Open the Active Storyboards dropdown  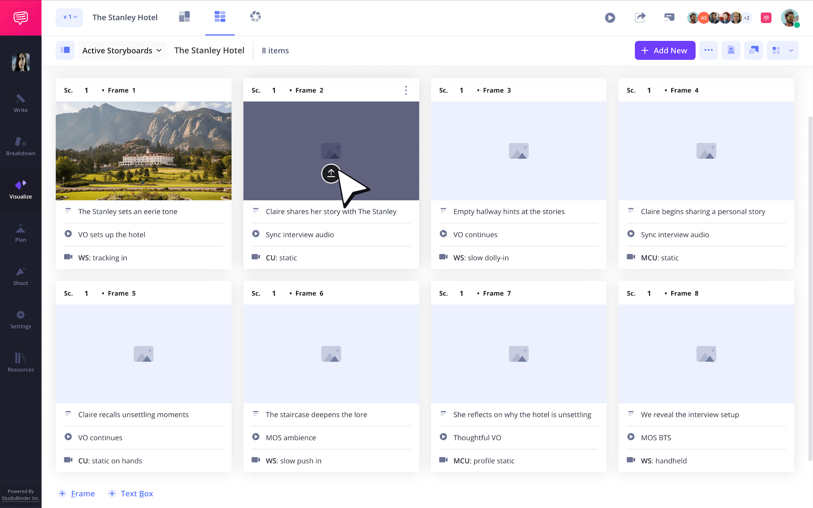(x=122, y=50)
